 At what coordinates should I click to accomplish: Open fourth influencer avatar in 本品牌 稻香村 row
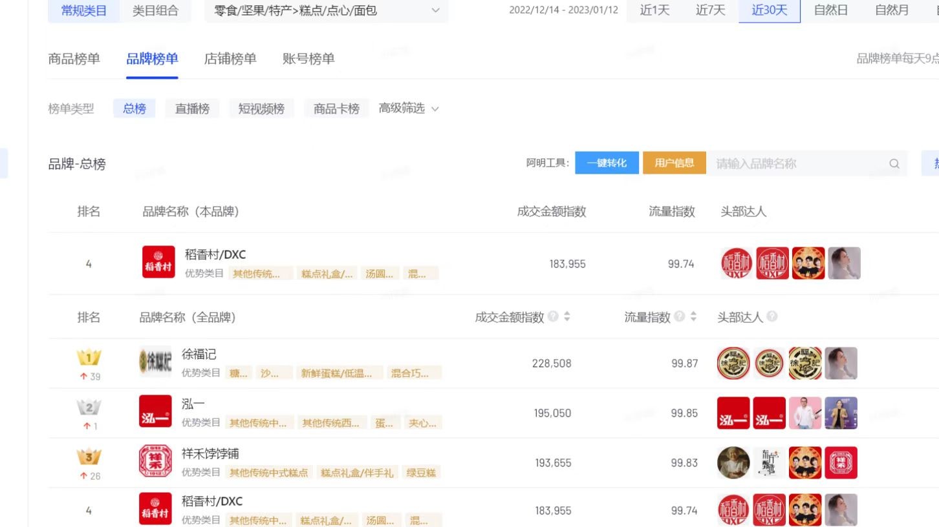[x=844, y=263]
